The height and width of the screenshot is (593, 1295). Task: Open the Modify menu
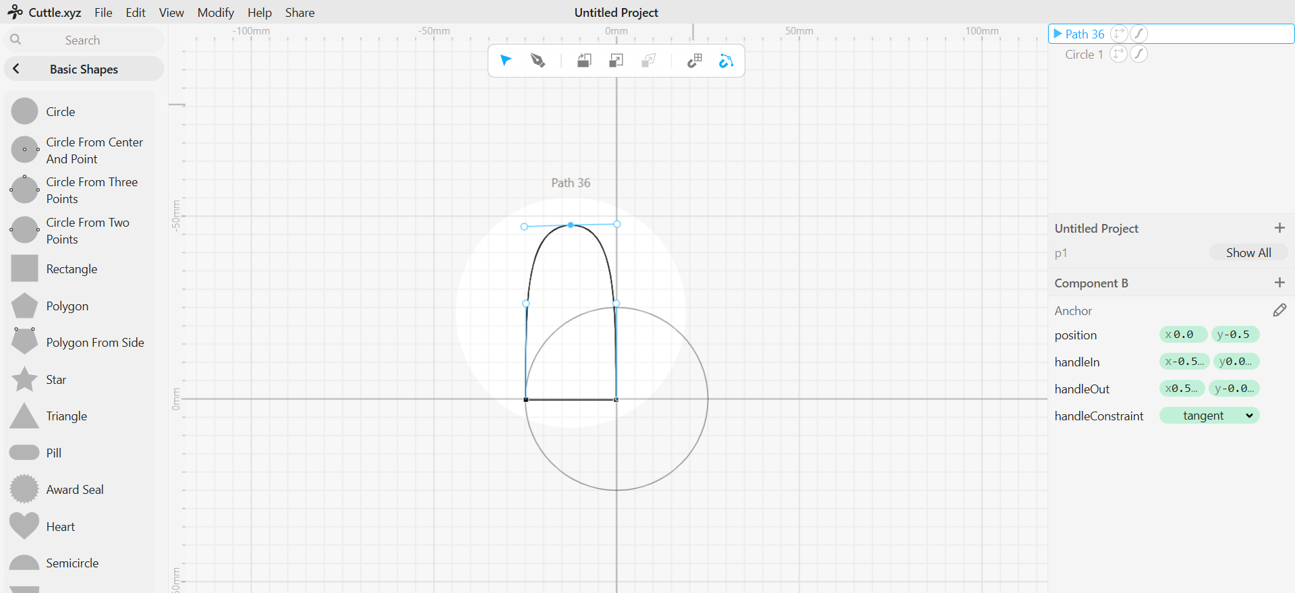pyautogui.click(x=215, y=12)
